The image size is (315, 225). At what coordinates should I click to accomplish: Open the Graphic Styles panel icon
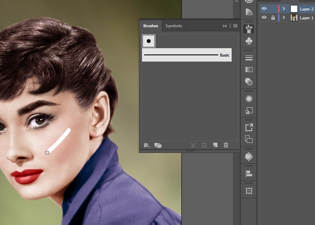pyautogui.click(x=249, y=111)
